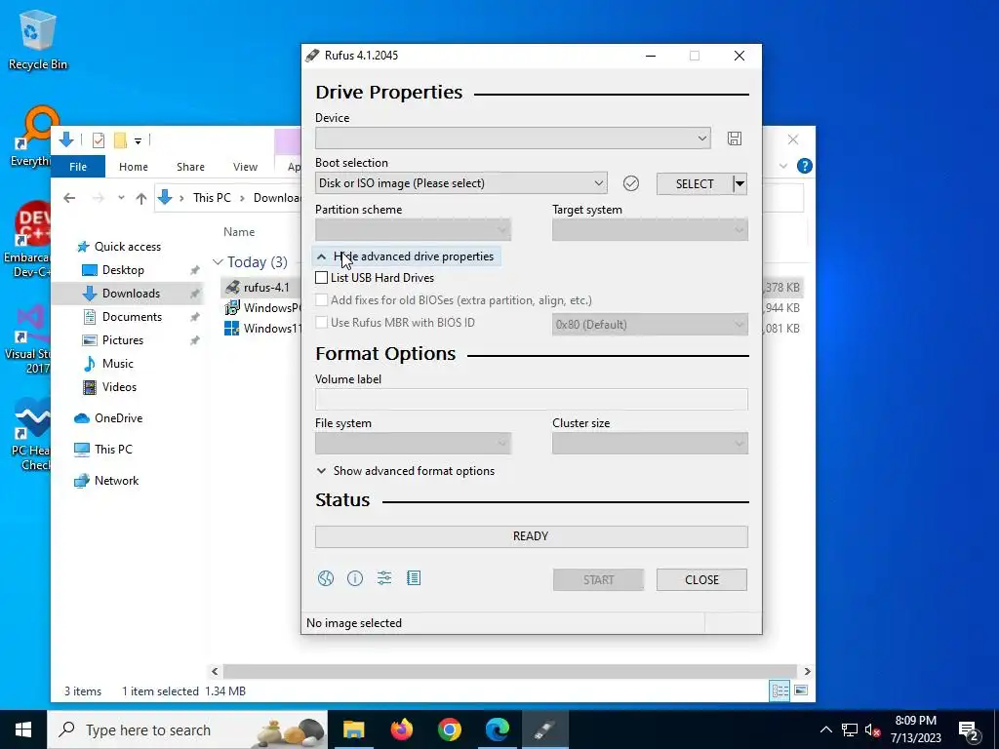This screenshot has width=999, height=749.
Task: Click the Rufus taskbar icon
Action: (x=545, y=729)
